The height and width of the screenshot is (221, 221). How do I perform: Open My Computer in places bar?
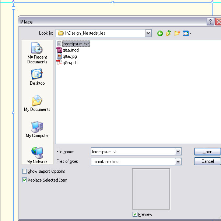37,129
